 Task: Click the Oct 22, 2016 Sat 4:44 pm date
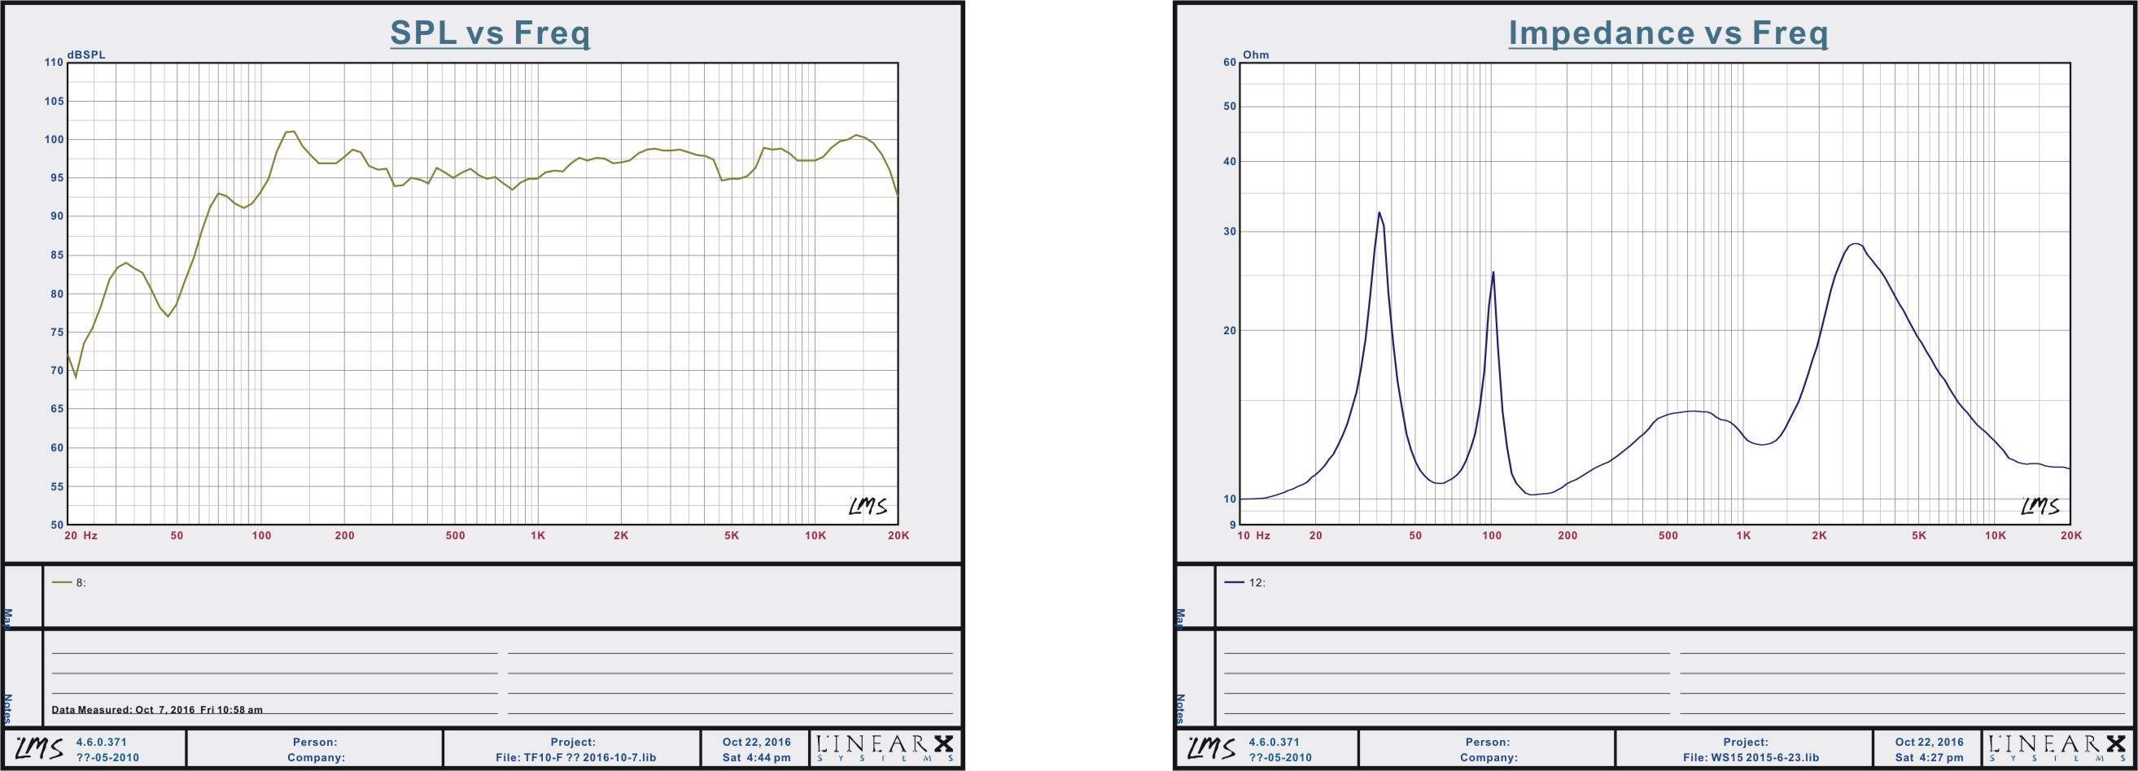tap(755, 749)
